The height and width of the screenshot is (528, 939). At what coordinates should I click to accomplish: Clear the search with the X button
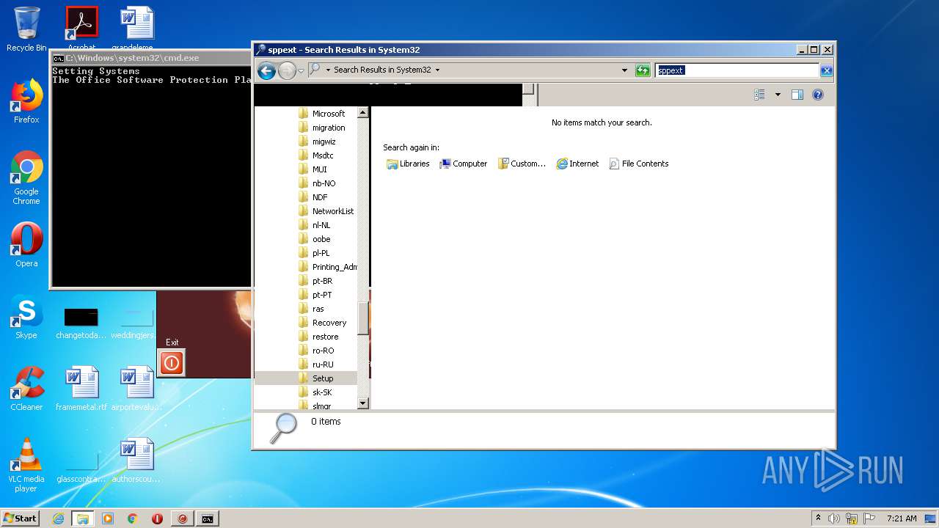pyautogui.click(x=826, y=70)
